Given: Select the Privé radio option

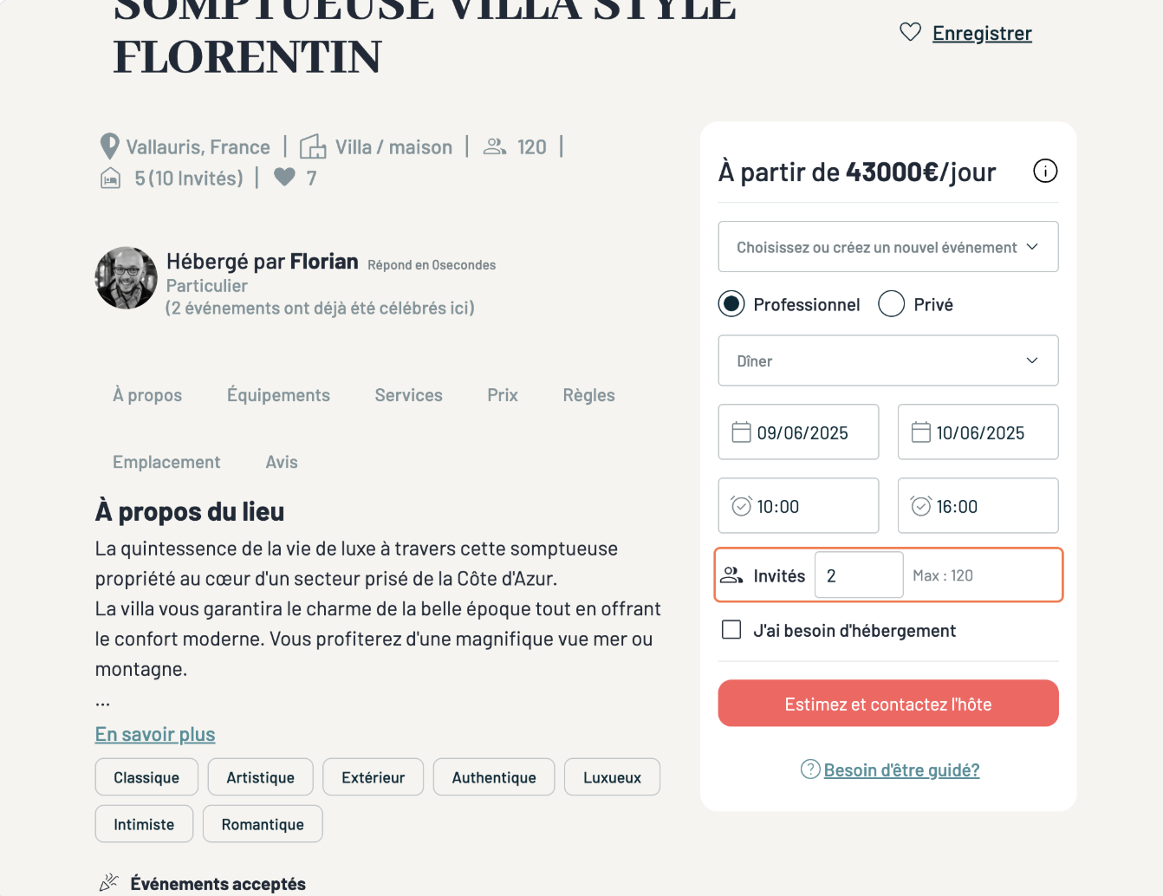Looking at the screenshot, I should pos(891,304).
